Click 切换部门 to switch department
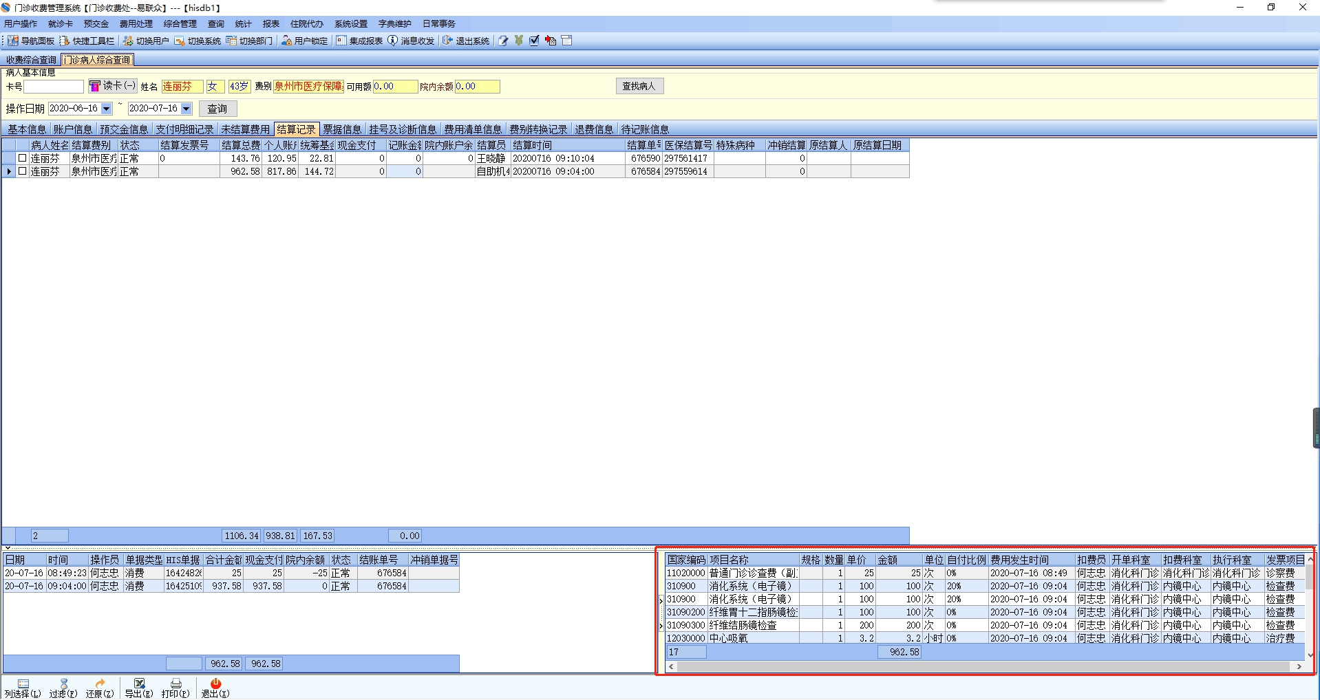 click(x=249, y=41)
